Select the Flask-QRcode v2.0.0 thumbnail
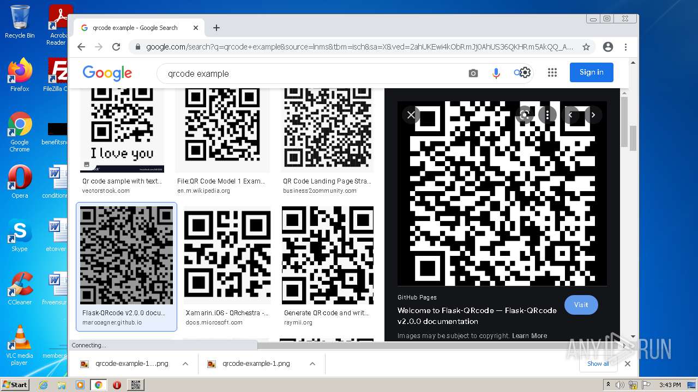Screen dimensions: 698x392 click(127, 255)
